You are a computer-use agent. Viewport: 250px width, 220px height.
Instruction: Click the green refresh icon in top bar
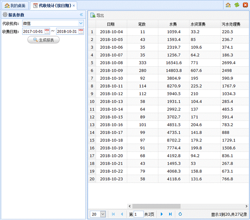(x=237, y=5)
